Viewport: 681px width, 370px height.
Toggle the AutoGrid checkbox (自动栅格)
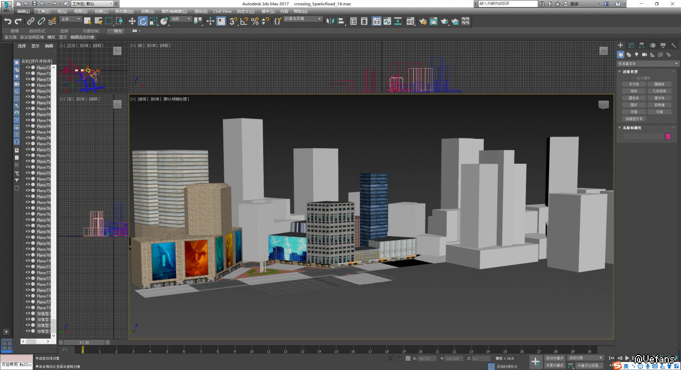(x=633, y=78)
